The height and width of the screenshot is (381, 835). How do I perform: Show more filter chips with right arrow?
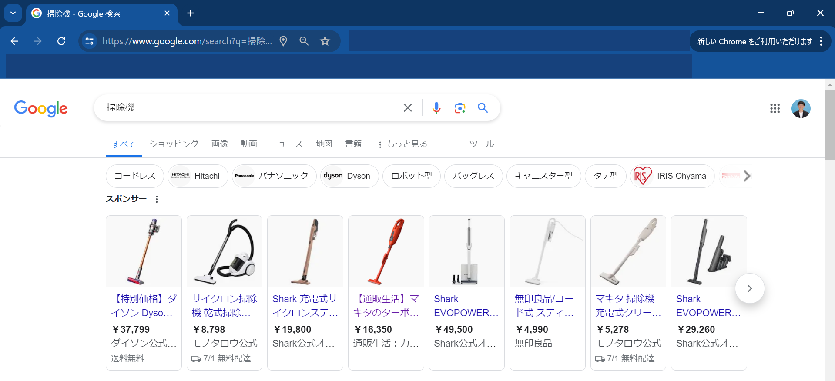coord(747,176)
